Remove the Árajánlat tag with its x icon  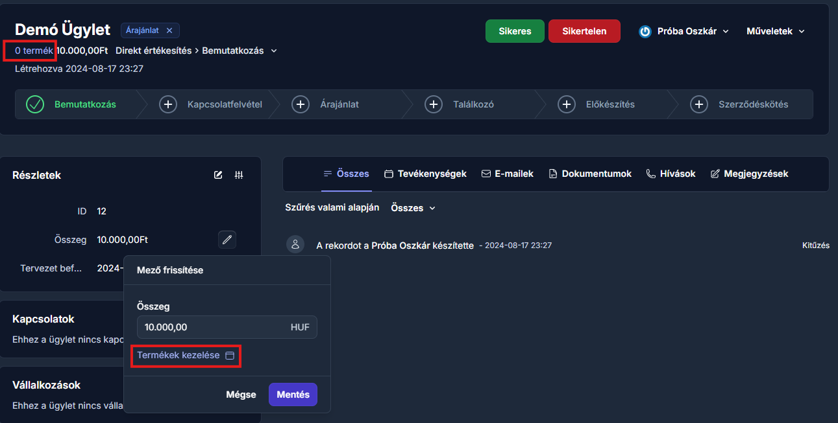click(169, 30)
